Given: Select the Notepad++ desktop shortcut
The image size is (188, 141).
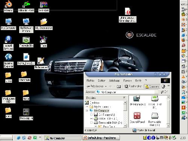Looking at the screenshot, I should point(41,63).
